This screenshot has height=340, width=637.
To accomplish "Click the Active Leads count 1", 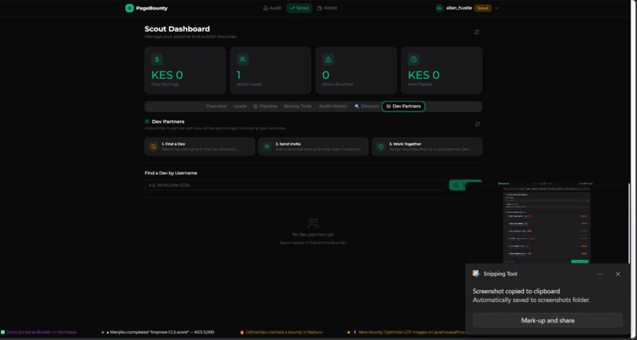I will [239, 75].
